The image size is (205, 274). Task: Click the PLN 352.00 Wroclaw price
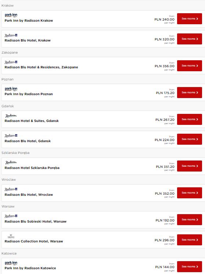pos(165,194)
